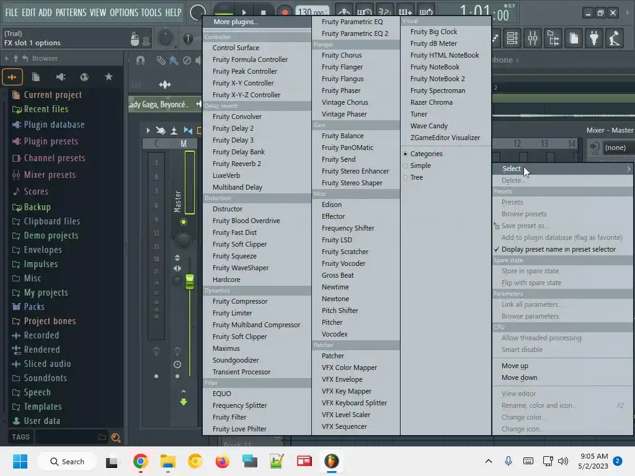Open File Explorer from the taskbar
Image resolution: width=635 pixels, height=476 pixels.
(167, 461)
